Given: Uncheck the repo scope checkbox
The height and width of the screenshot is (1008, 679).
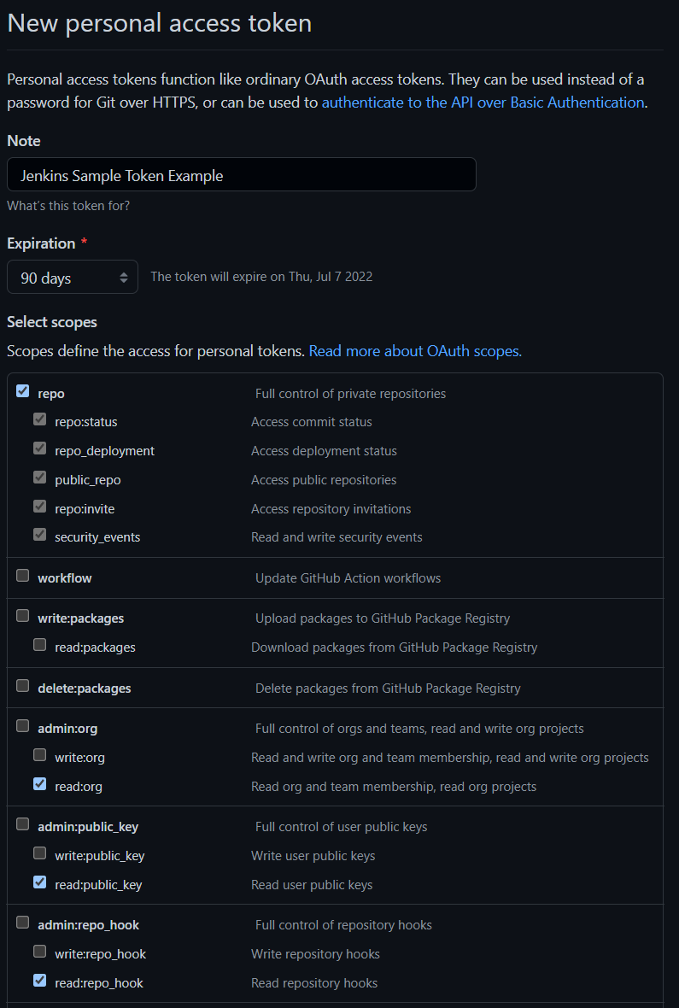Looking at the screenshot, I should tap(22, 391).
